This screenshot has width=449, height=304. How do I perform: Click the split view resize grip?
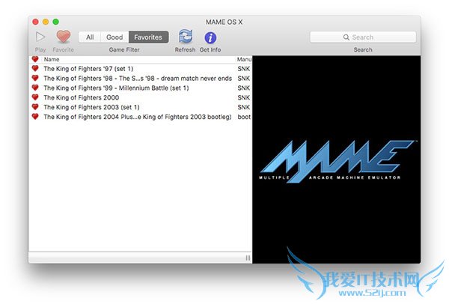pyautogui.click(x=248, y=258)
